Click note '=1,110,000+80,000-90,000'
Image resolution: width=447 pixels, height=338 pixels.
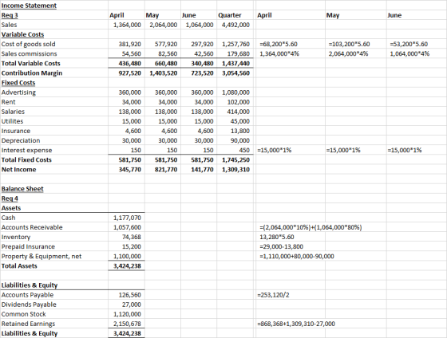point(297,256)
